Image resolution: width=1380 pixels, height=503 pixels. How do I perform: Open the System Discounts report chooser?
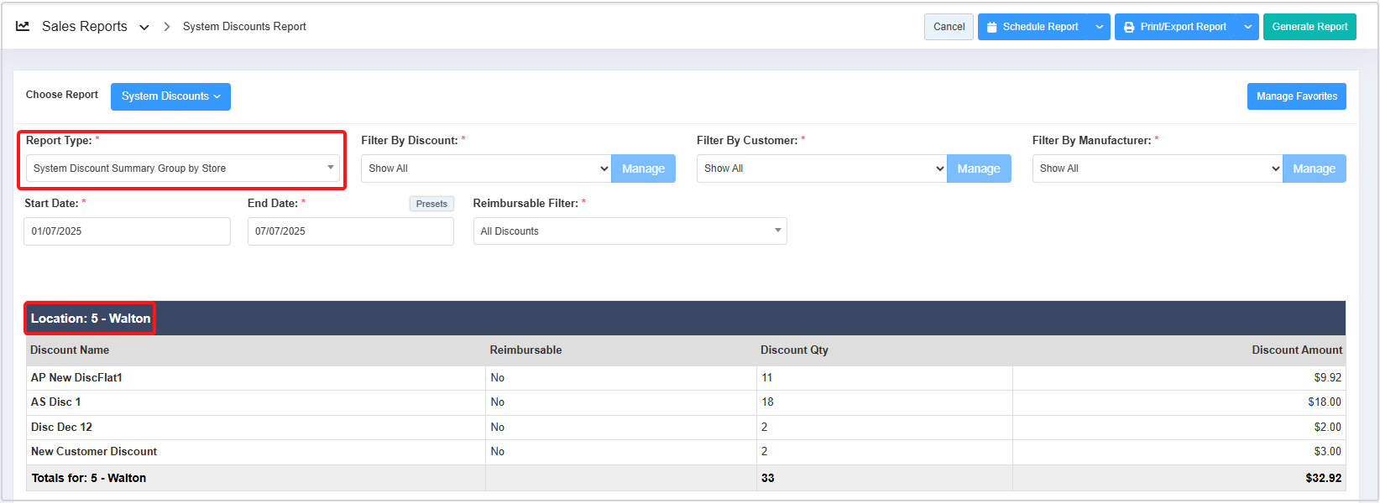[170, 96]
